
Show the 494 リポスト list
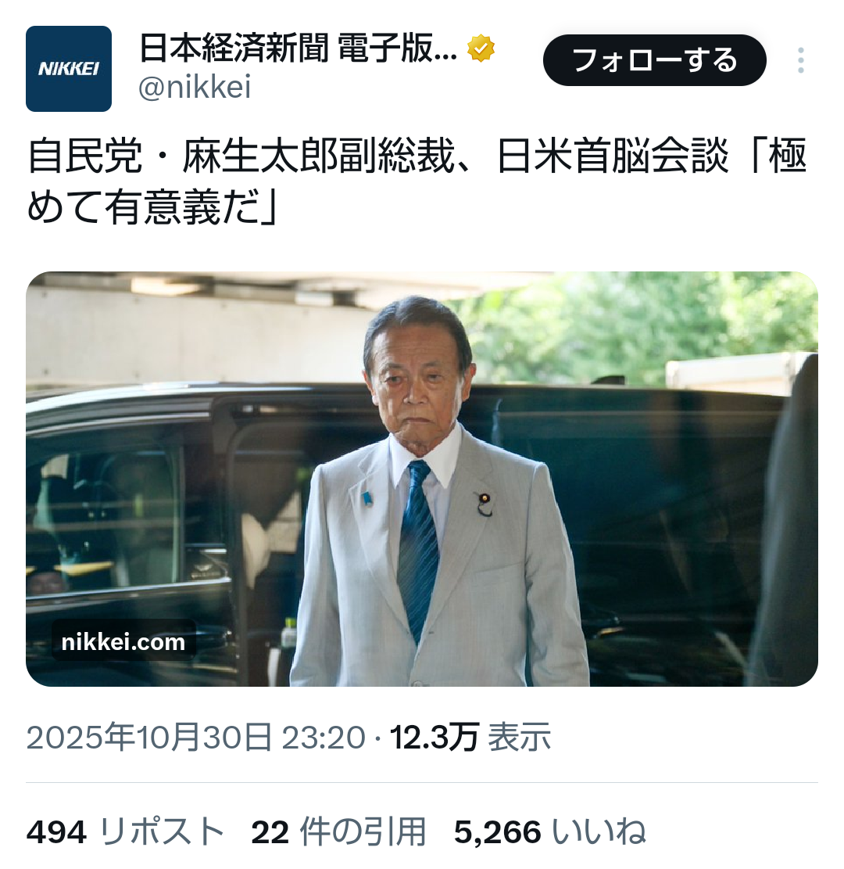125,832
